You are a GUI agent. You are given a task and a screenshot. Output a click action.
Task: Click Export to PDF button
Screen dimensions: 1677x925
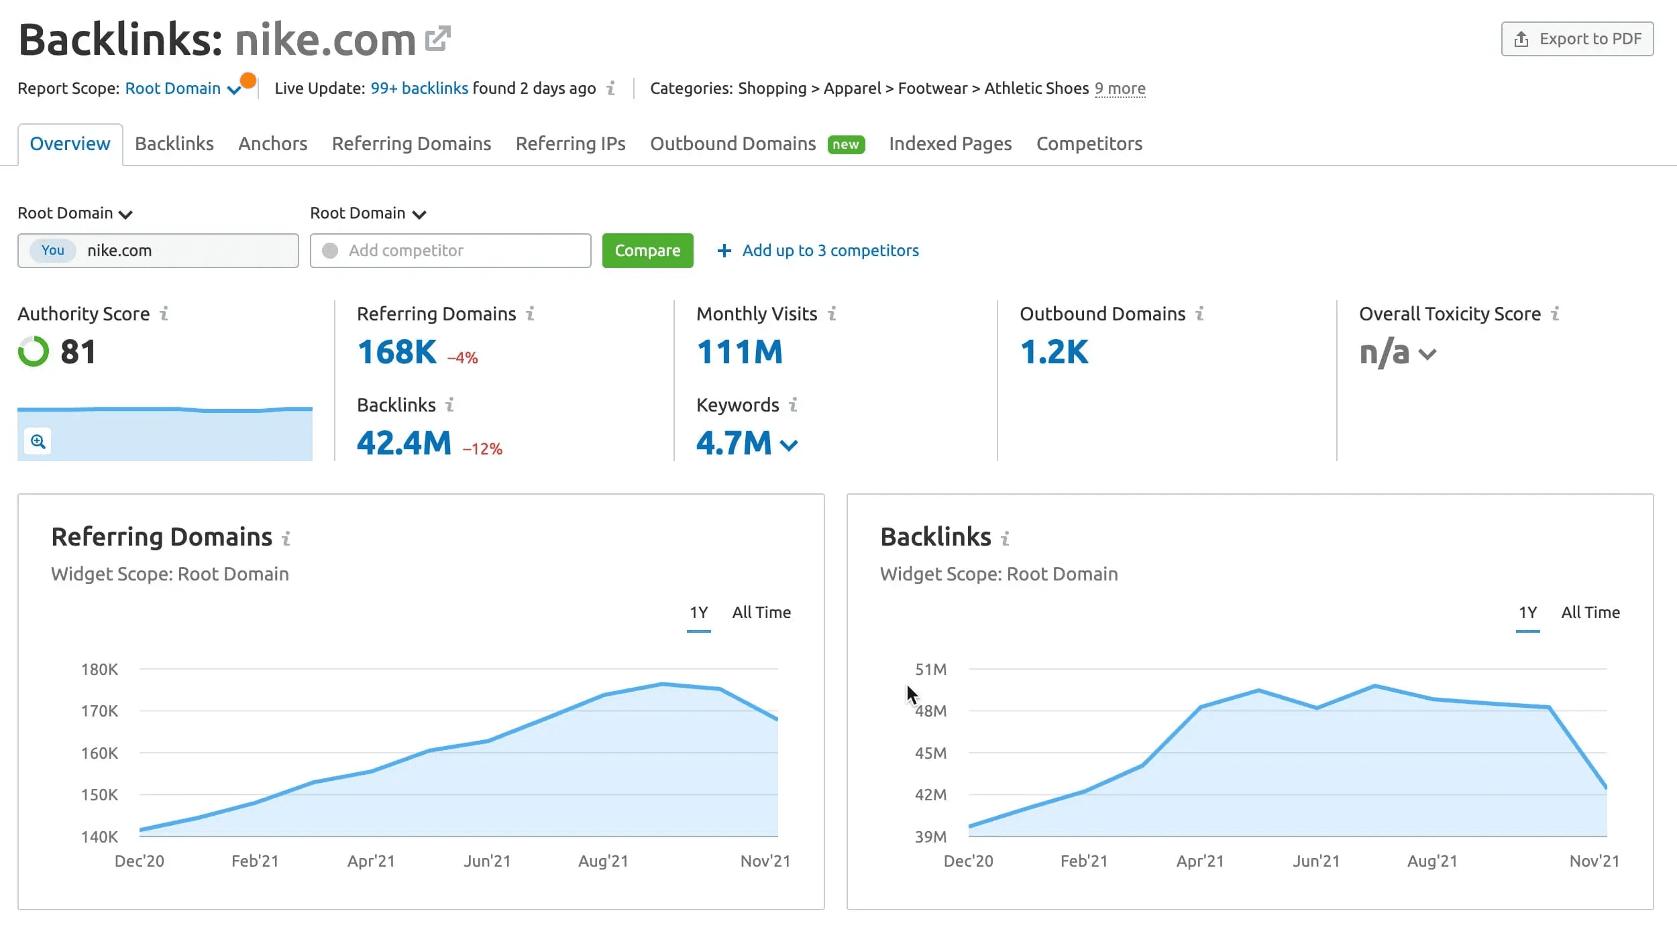pyautogui.click(x=1577, y=39)
